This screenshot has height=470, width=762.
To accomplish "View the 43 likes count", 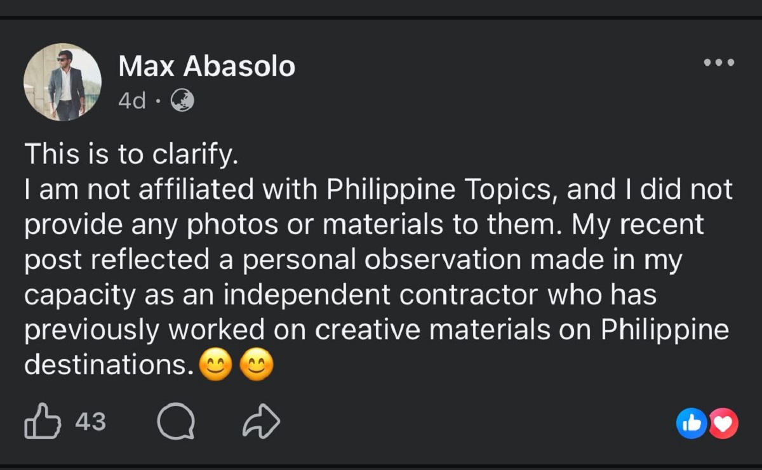I will pos(90,422).
